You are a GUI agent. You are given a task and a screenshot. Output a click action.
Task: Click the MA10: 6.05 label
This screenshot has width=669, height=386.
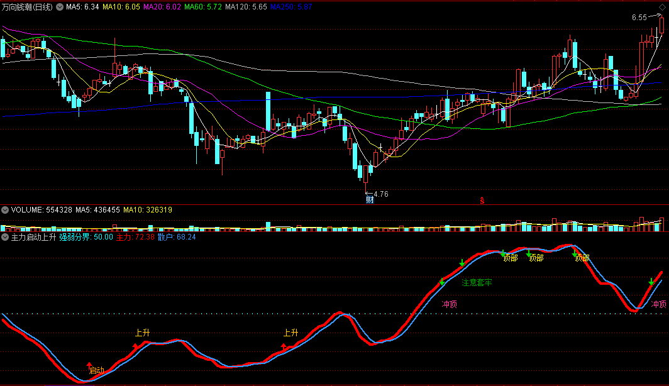(x=121, y=7)
